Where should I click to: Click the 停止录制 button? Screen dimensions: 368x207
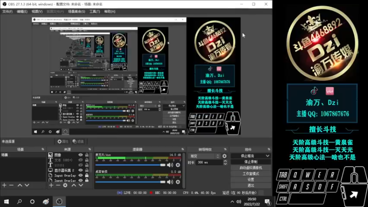(x=251, y=162)
